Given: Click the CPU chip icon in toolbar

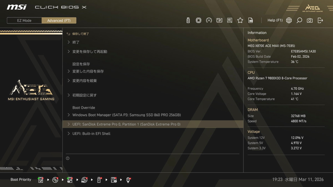Looking at the screenshot, I should (x=198, y=20).
